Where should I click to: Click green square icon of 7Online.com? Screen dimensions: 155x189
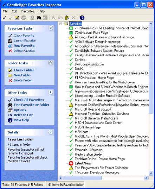pos(71,33)
